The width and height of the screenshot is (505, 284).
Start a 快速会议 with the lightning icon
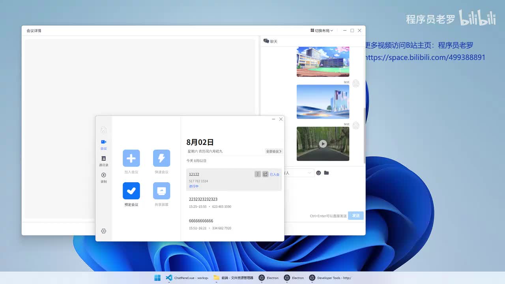click(x=161, y=158)
